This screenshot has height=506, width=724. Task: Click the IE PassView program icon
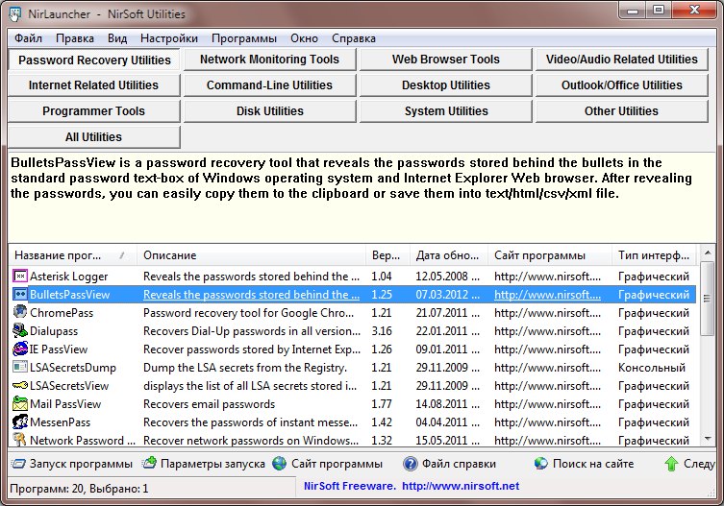(20, 349)
